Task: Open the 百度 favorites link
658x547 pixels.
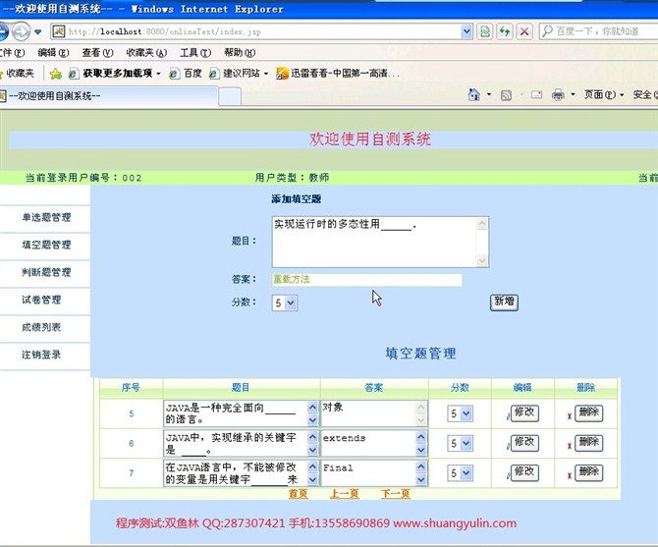Action: [186, 74]
